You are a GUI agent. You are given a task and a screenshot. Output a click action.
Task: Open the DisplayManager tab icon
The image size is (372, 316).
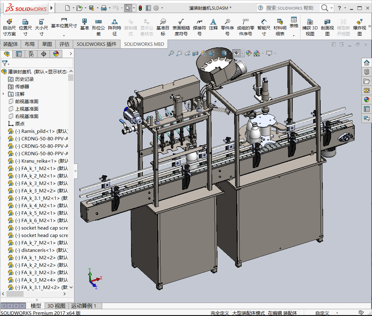56,54
